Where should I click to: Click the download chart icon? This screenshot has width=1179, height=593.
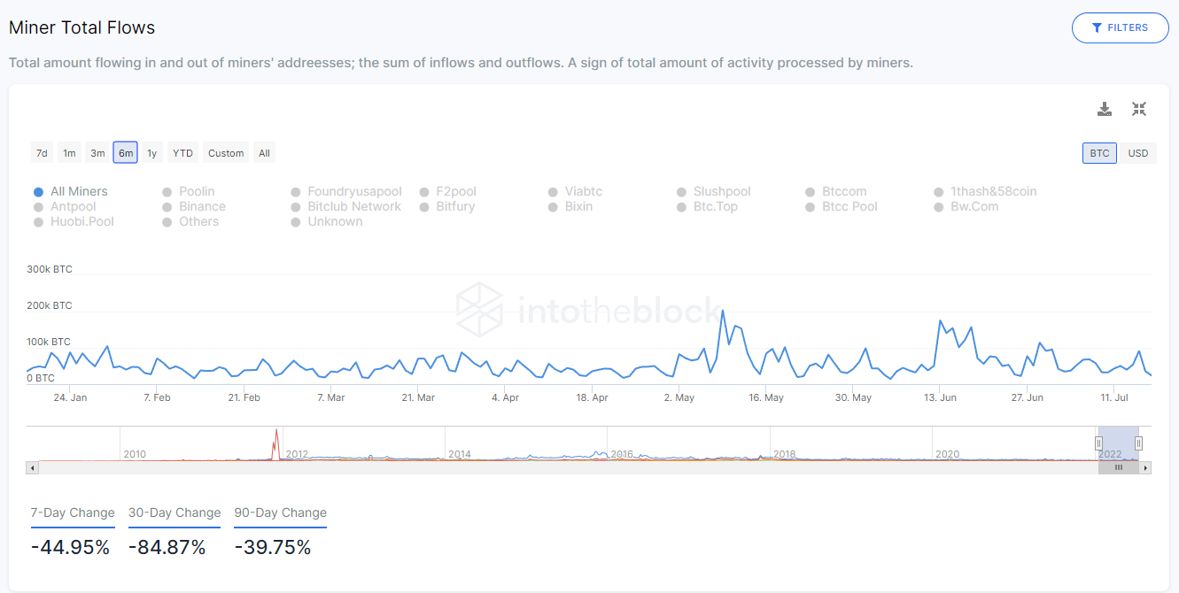[1105, 109]
